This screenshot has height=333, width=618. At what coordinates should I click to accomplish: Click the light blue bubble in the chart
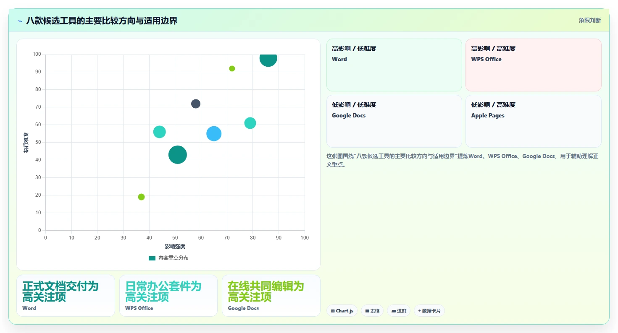(x=214, y=133)
